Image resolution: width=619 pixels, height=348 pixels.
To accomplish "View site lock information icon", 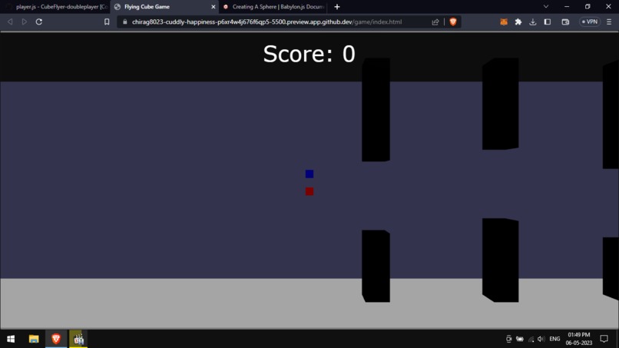I will pos(125,22).
